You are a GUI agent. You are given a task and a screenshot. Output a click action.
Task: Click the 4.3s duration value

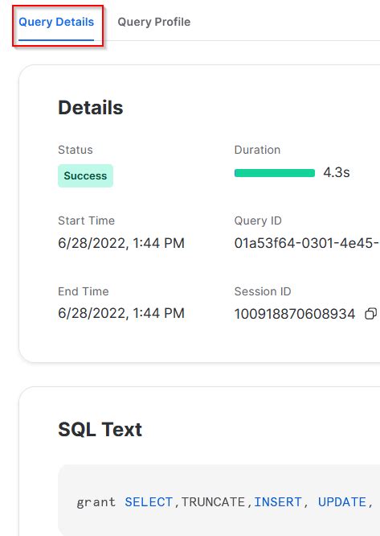(337, 172)
